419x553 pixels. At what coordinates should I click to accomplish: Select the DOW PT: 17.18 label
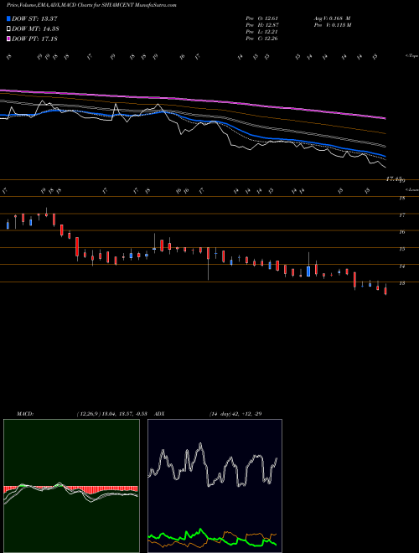point(34,39)
